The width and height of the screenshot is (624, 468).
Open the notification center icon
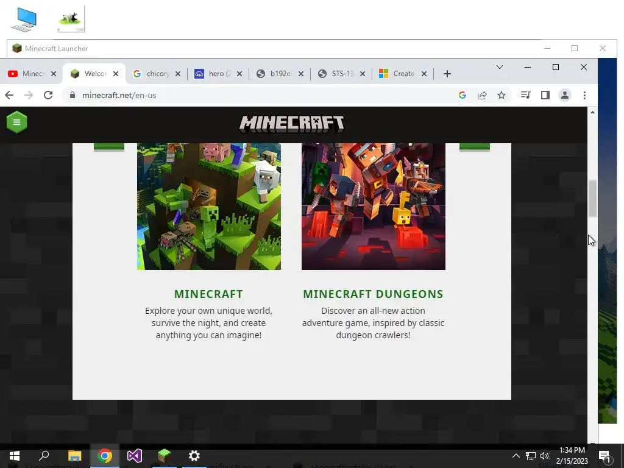pyautogui.click(x=604, y=456)
